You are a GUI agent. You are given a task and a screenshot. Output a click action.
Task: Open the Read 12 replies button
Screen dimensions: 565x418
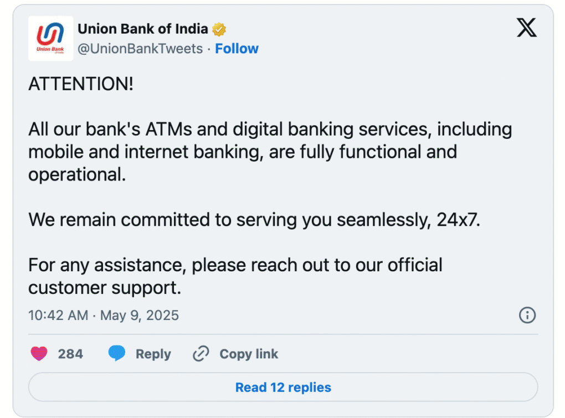click(283, 387)
